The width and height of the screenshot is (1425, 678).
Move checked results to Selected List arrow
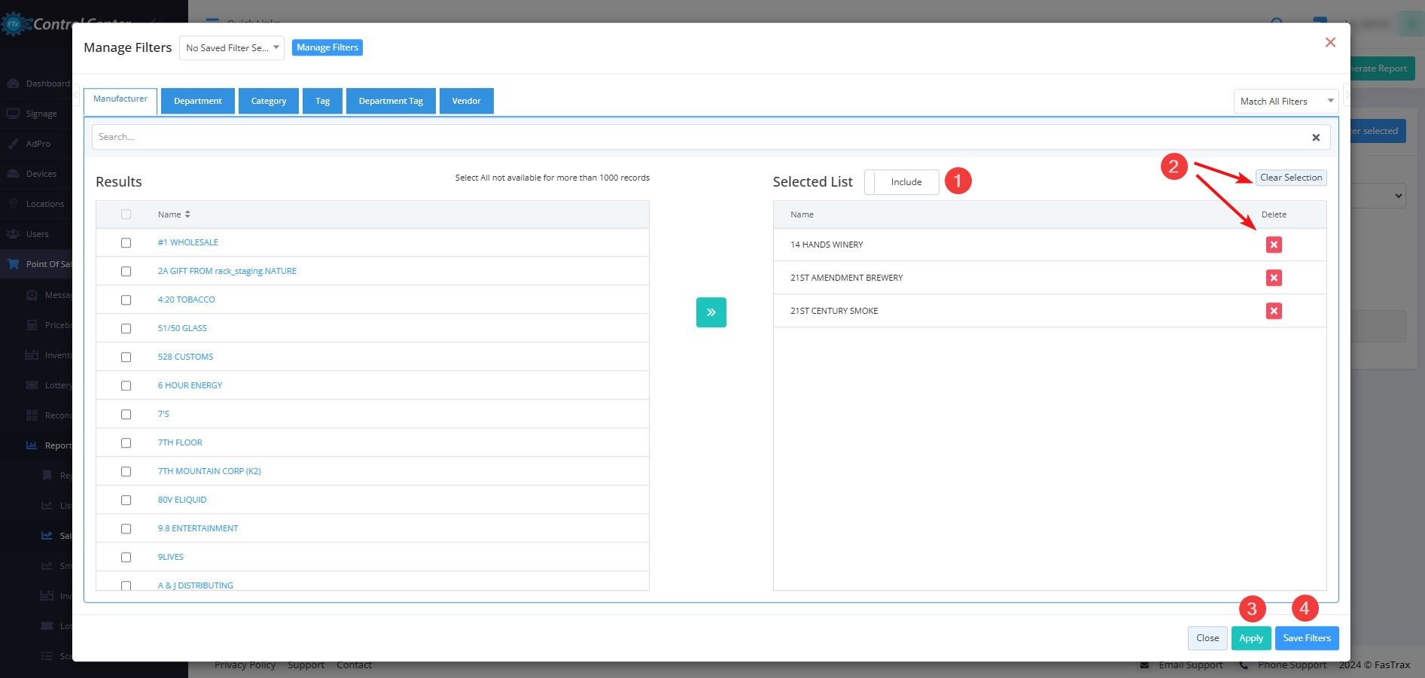tap(711, 312)
